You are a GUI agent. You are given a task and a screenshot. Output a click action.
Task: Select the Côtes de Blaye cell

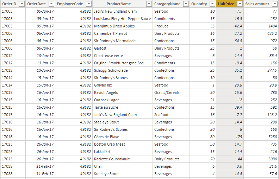pos(106,137)
